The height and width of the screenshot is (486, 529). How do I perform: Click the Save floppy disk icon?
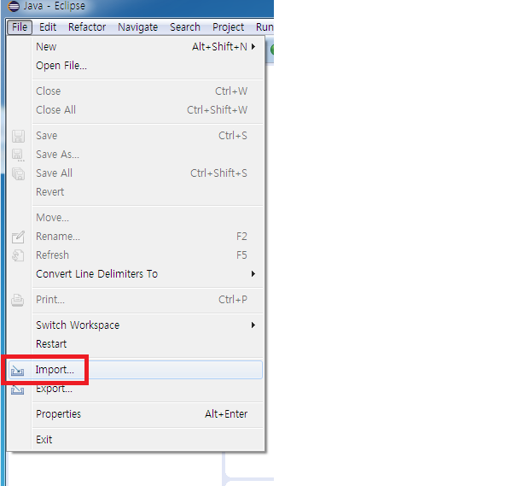(x=18, y=136)
